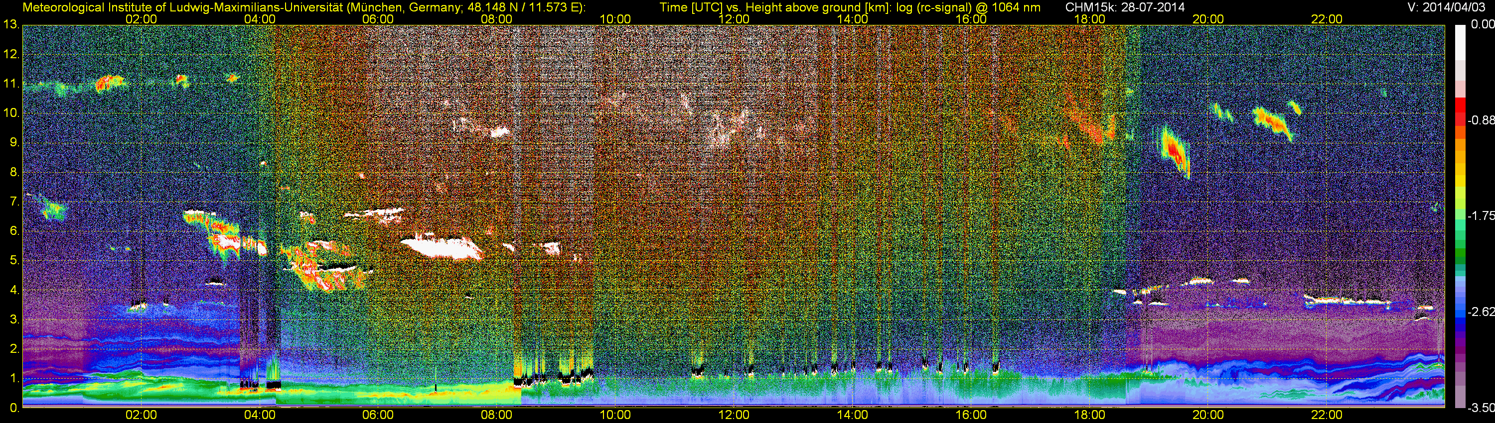Click the 12. km height axis label

pyautogui.click(x=10, y=54)
